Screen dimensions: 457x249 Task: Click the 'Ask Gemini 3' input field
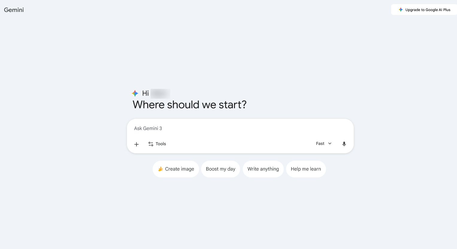(x=209, y=128)
